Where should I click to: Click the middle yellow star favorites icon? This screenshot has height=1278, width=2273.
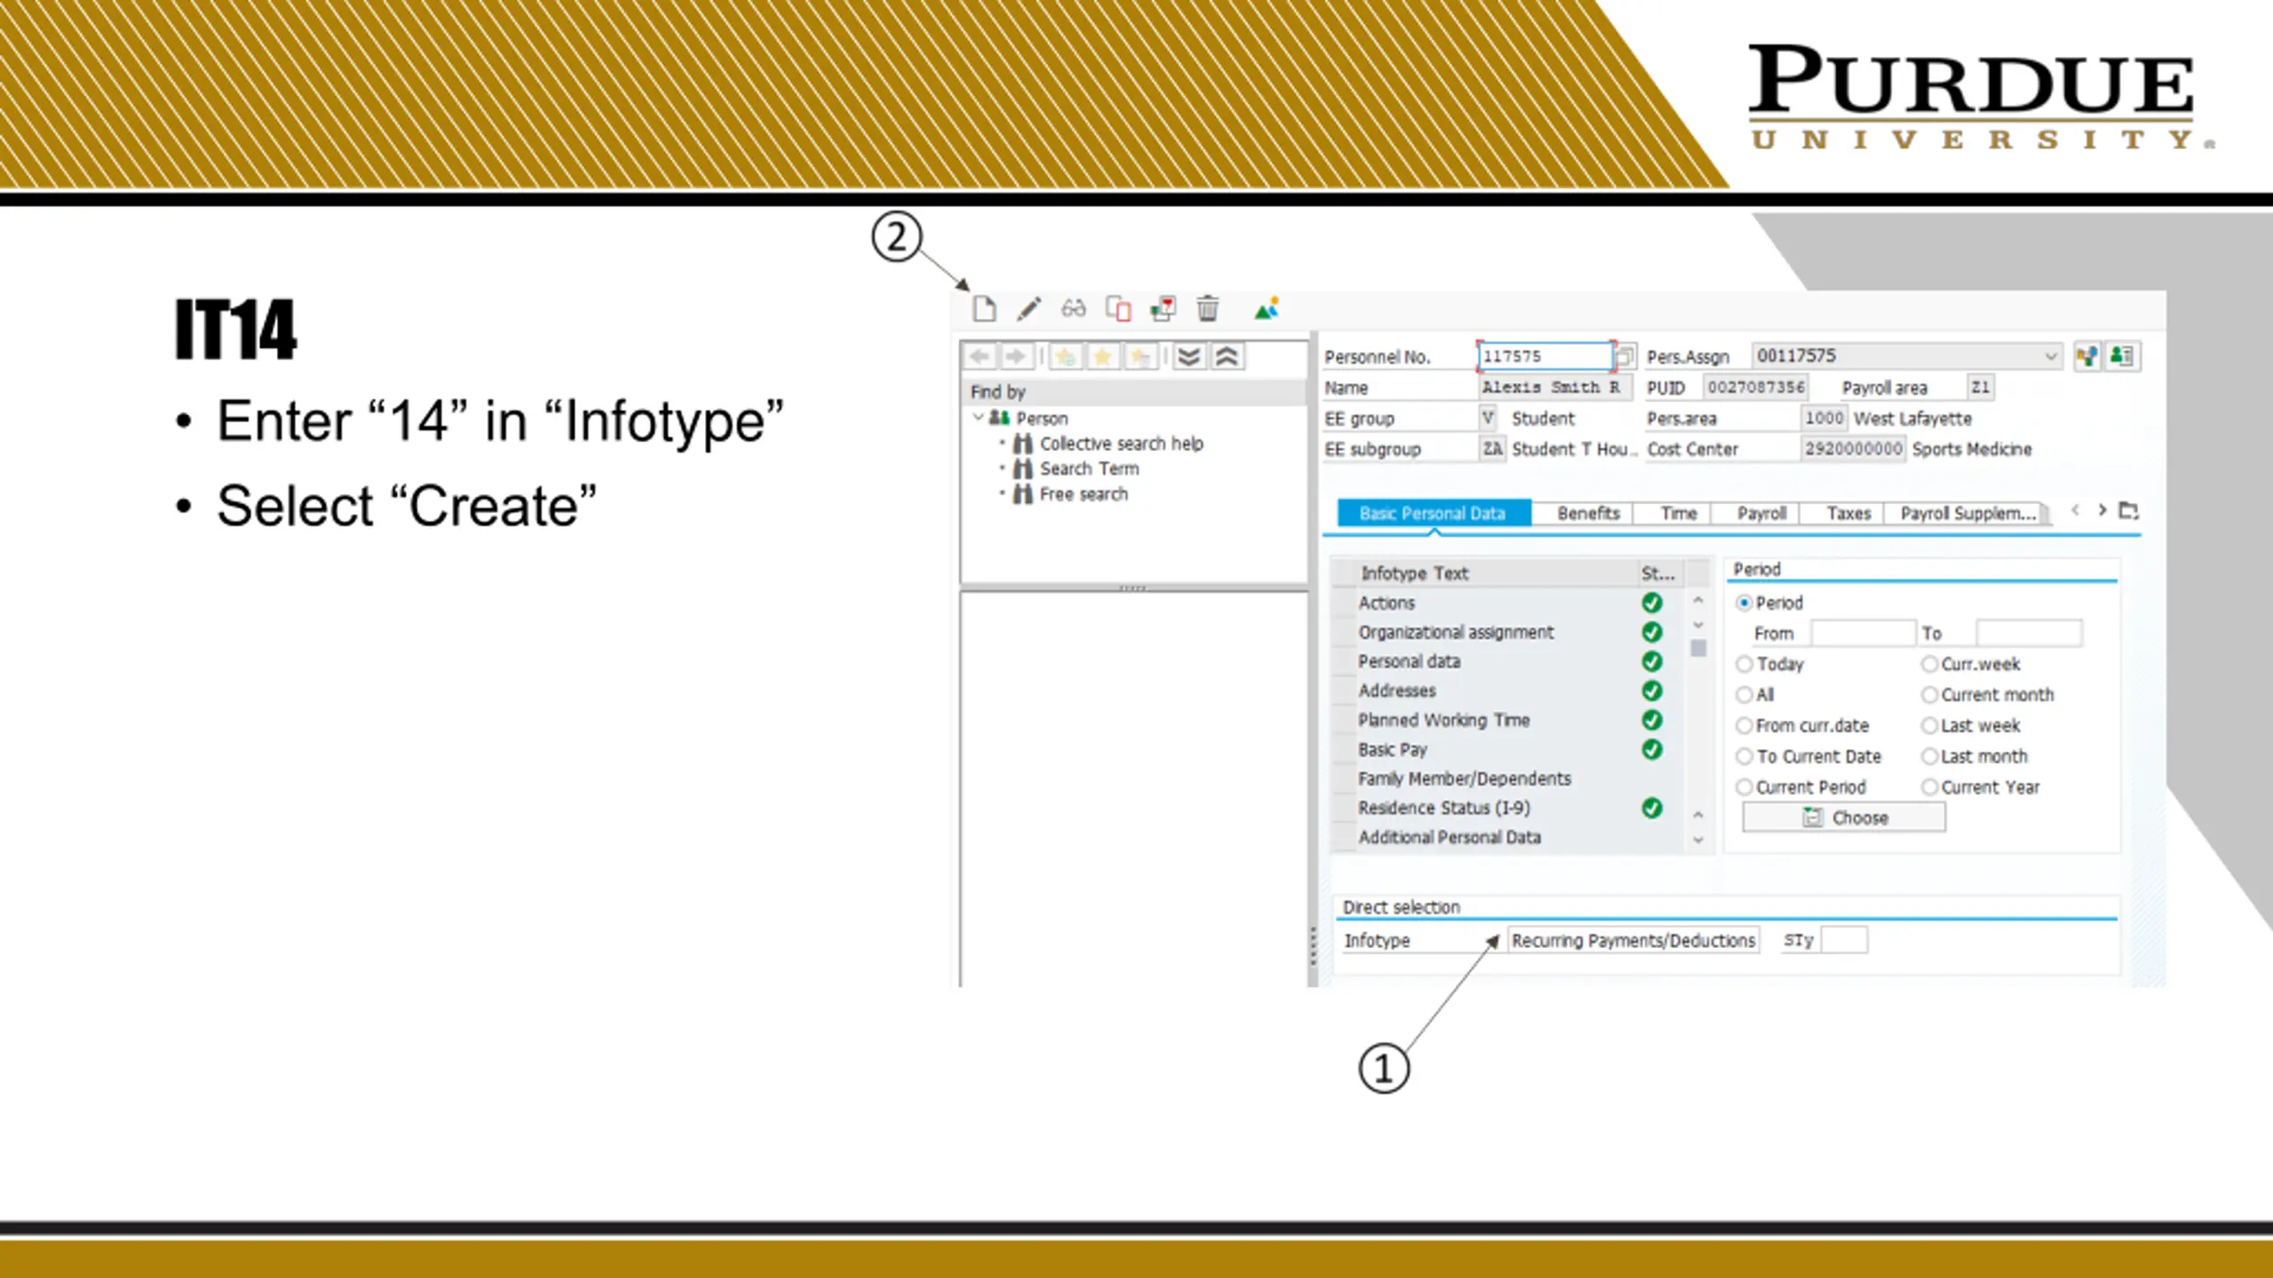pyautogui.click(x=1102, y=357)
